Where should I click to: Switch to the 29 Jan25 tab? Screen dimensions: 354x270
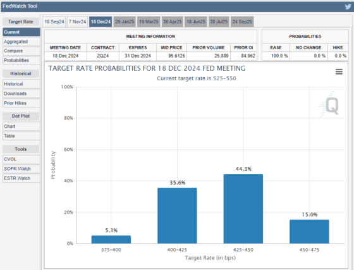point(125,21)
